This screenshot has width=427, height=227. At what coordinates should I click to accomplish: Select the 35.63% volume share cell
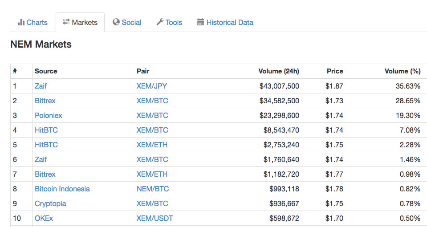pyautogui.click(x=408, y=86)
